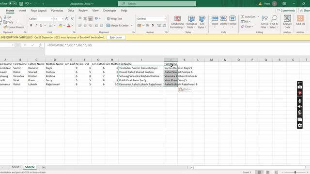Open the General number format dropdown
The width and height of the screenshot is (310, 174).
coord(165,19)
